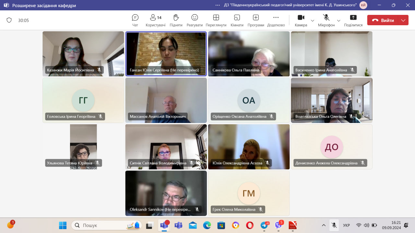Open breakout rooms via Кімнати

[x=237, y=20]
